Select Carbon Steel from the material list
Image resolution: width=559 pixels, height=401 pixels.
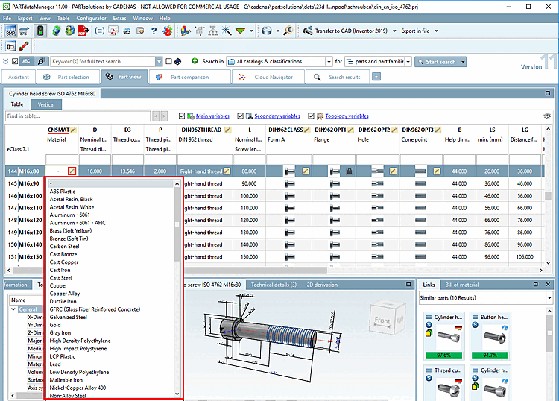tap(64, 246)
